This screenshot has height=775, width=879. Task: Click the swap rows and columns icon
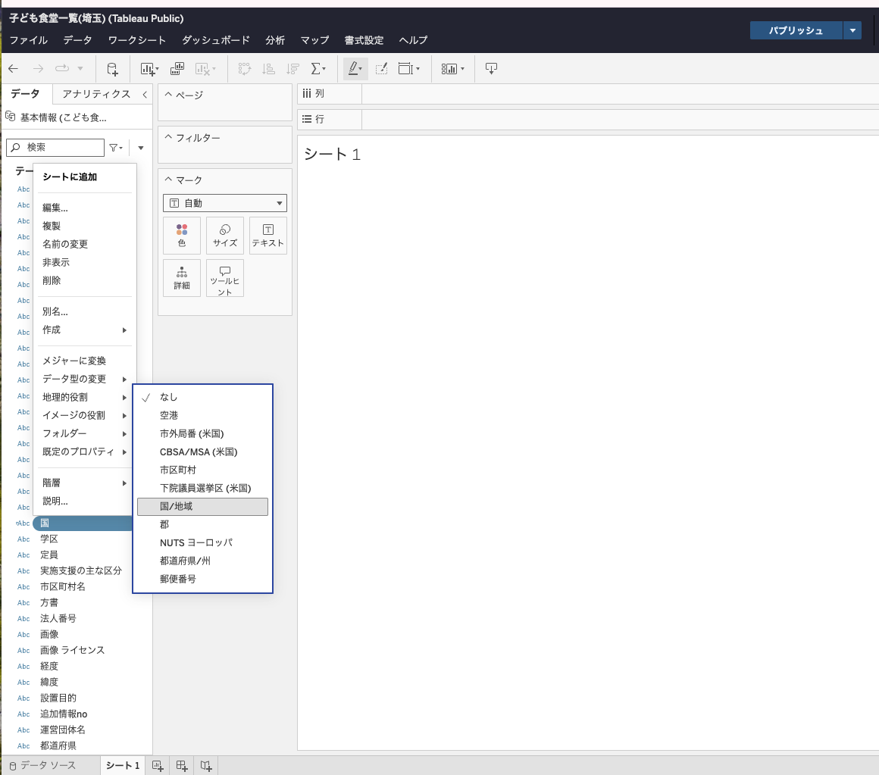click(x=245, y=69)
